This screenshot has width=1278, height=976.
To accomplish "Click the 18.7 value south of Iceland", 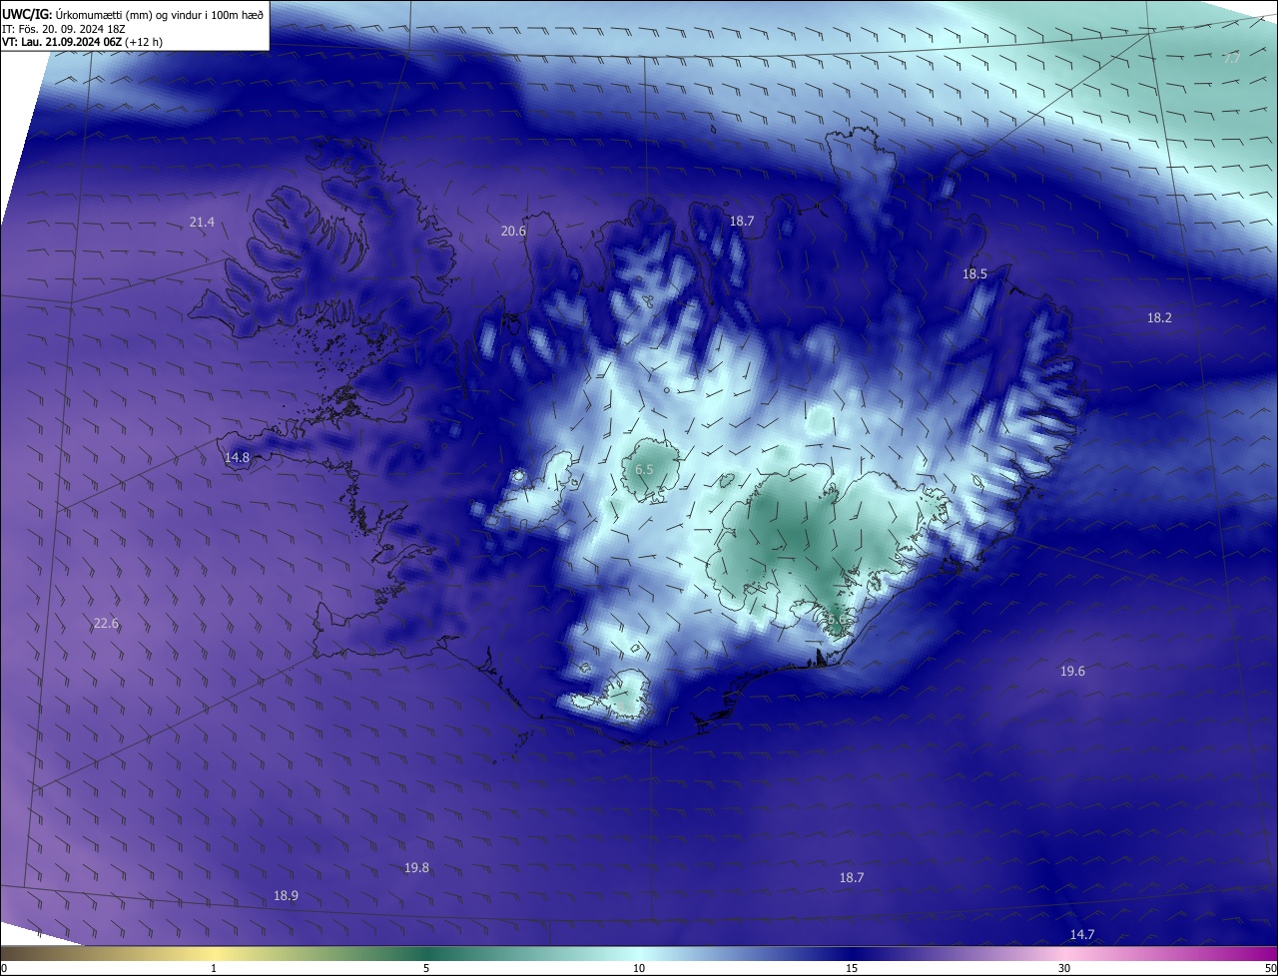I will click(851, 877).
